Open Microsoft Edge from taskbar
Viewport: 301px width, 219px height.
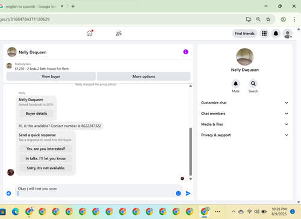[x=16, y=212]
